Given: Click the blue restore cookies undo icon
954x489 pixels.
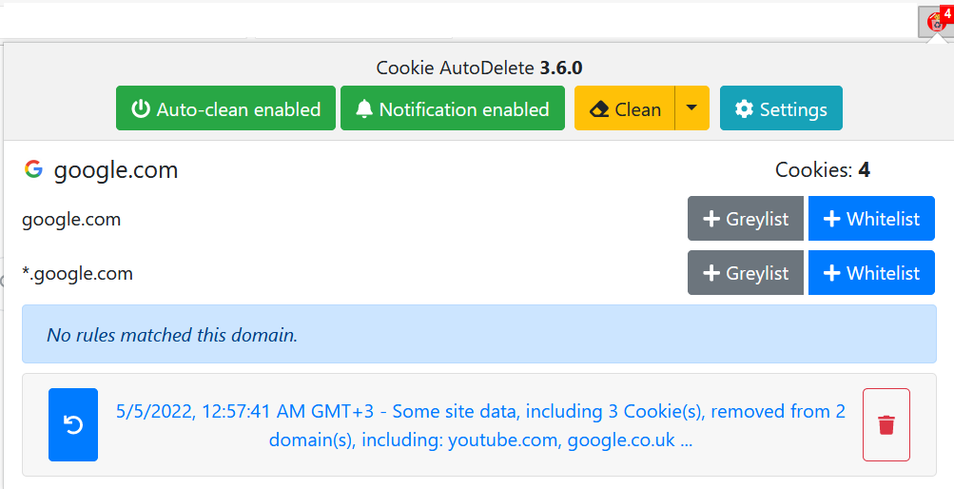Looking at the screenshot, I should pos(73,424).
